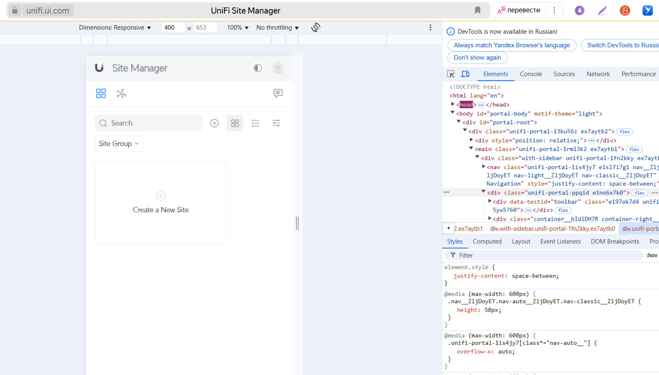
Task: Switch to the Performance tab
Action: (x=638, y=74)
